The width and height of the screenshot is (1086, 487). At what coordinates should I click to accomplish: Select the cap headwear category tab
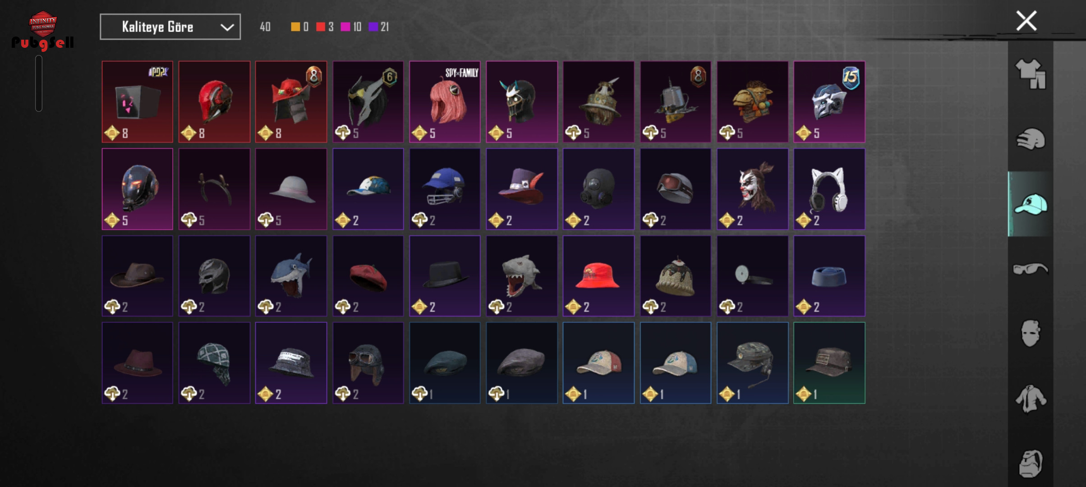(1031, 204)
